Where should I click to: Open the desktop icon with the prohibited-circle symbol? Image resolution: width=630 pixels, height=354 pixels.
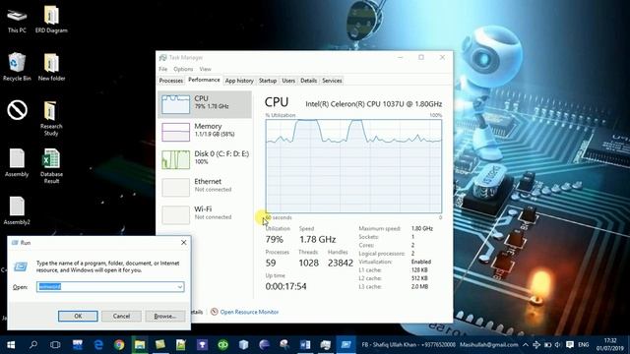point(18,110)
